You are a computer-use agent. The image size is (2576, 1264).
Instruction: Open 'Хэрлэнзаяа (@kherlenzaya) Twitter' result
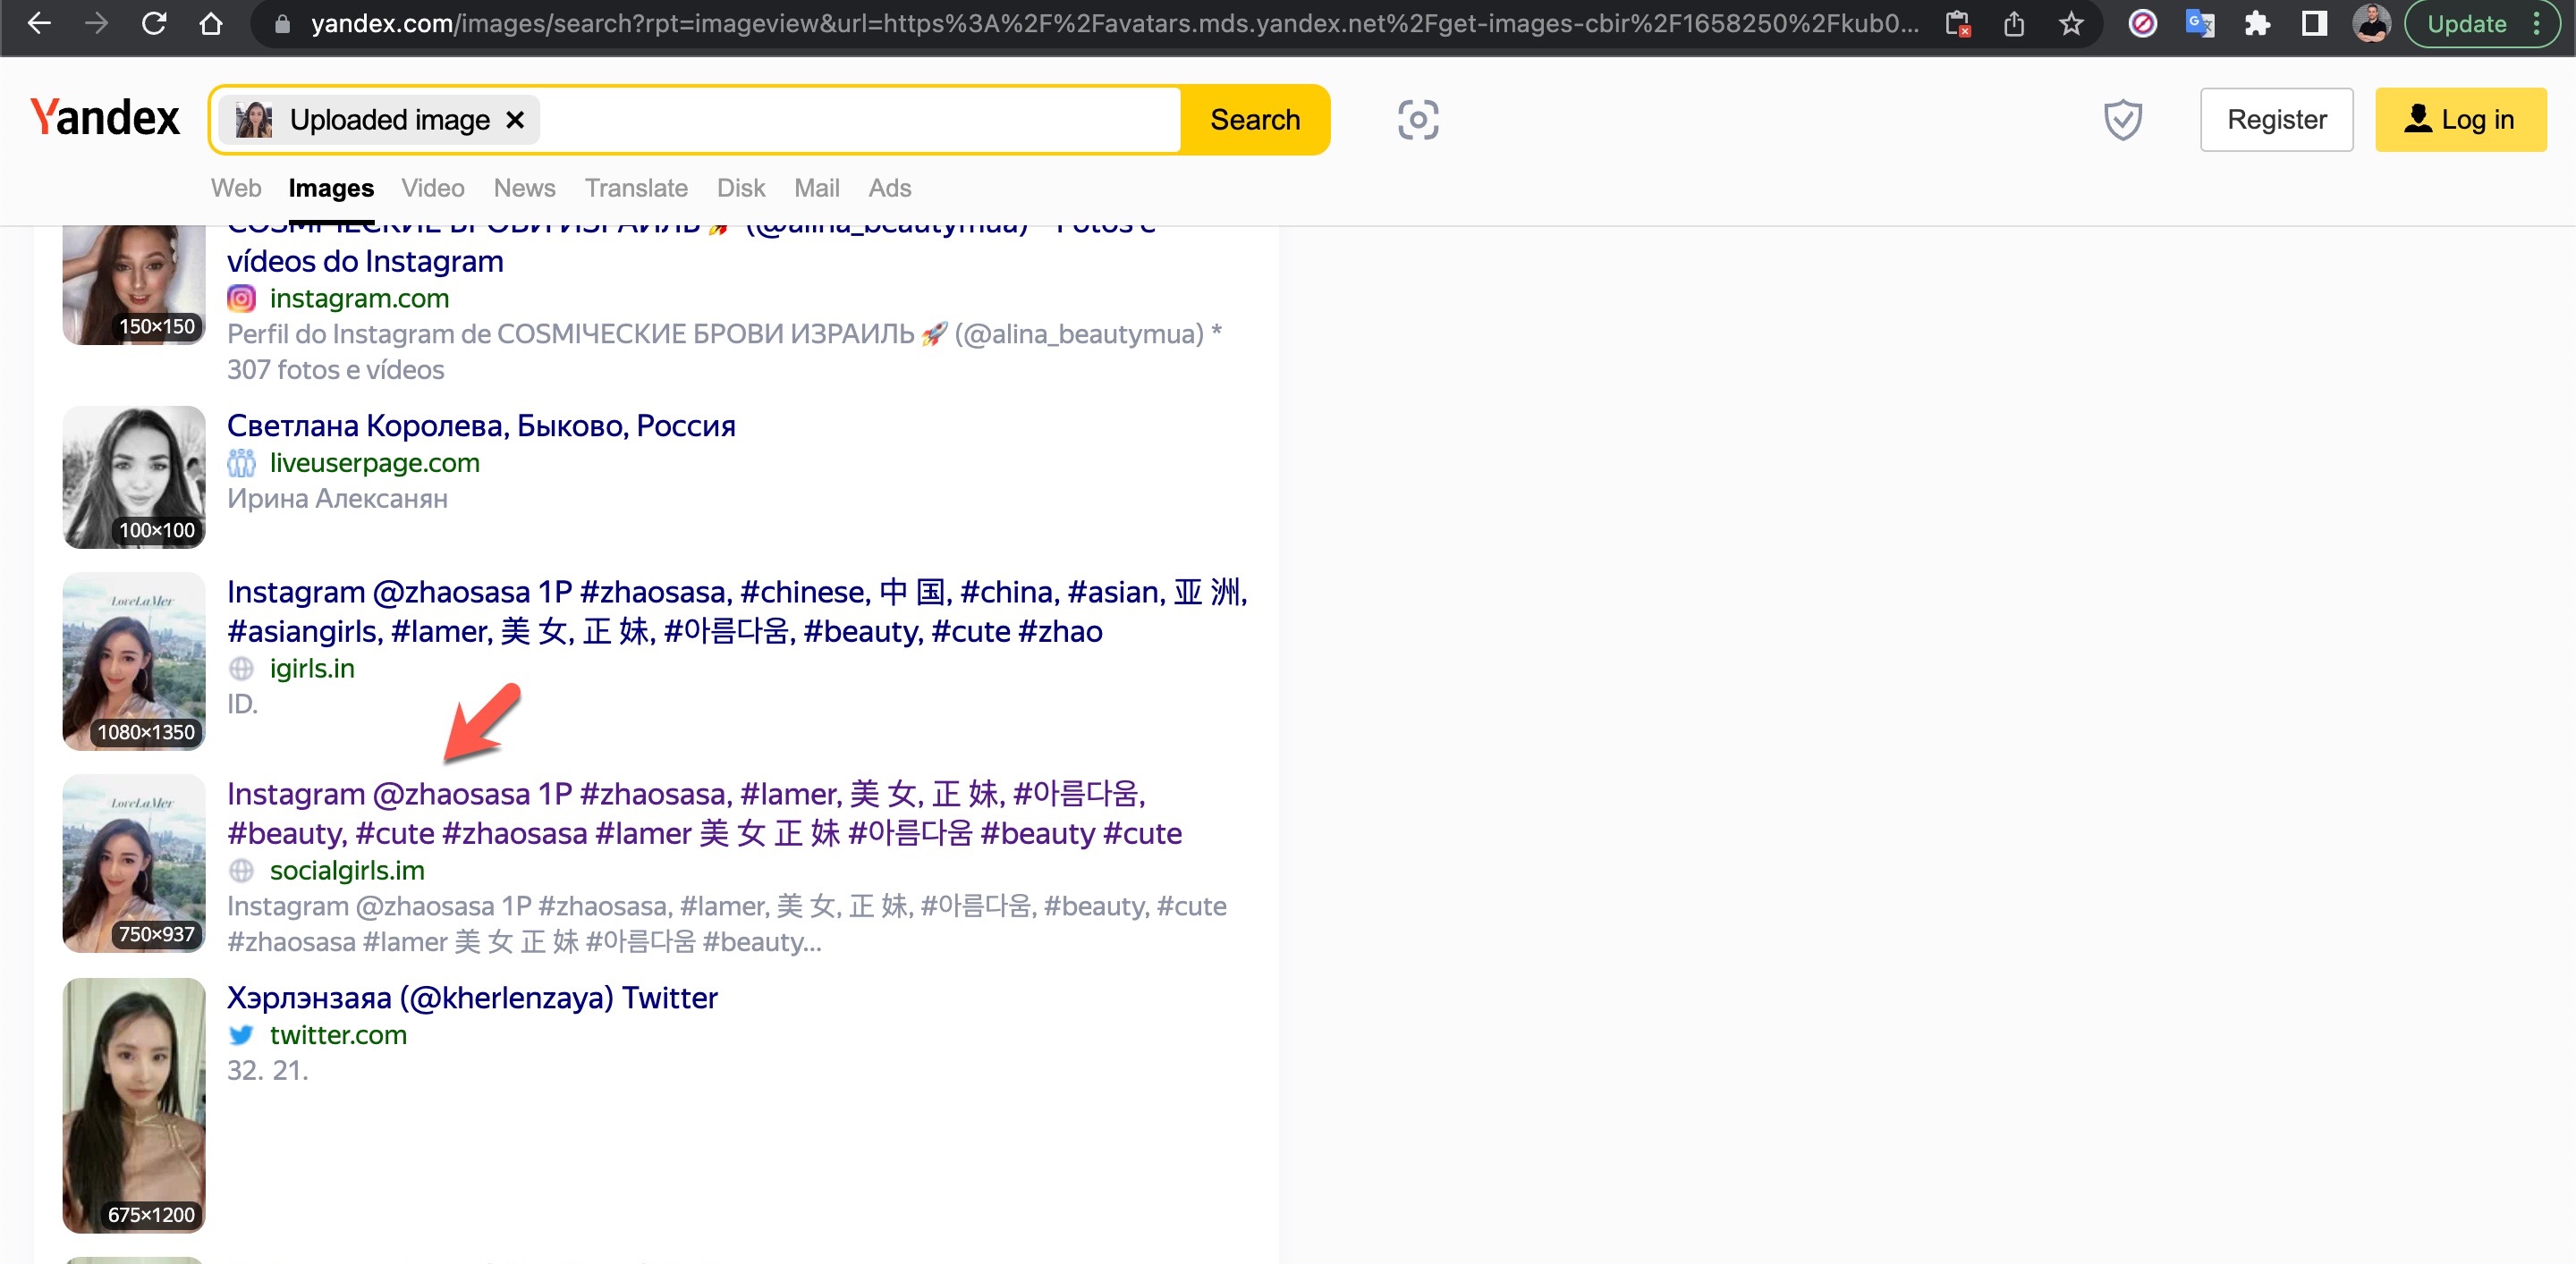(472, 998)
